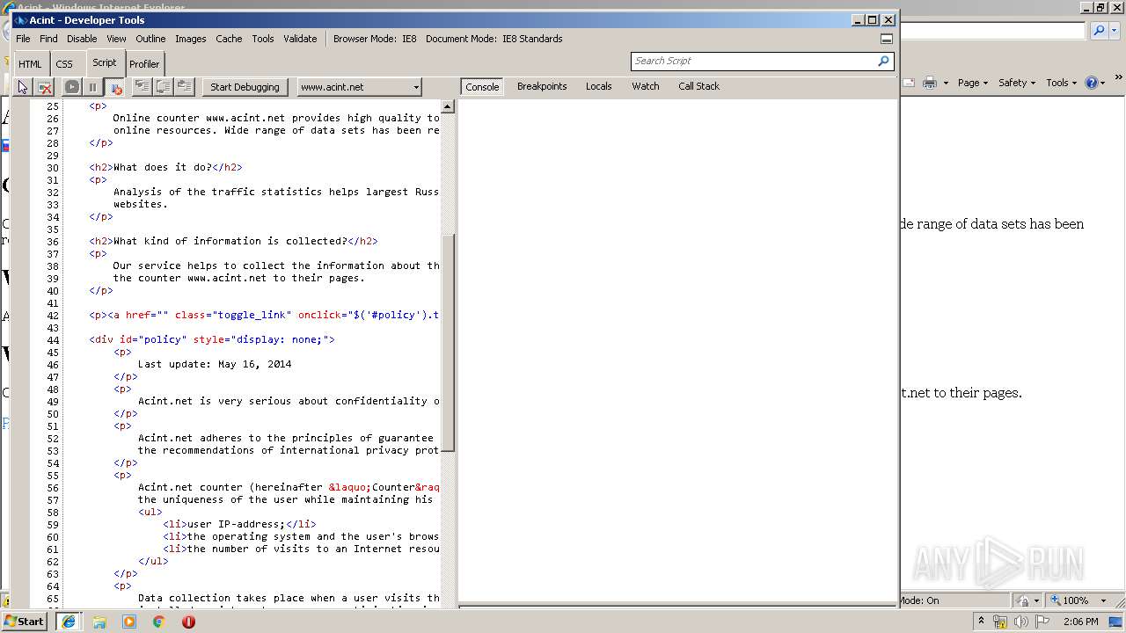Click the Internet Explorer taskbar icon
Viewport: 1126px width, 633px height.
pyautogui.click(x=69, y=622)
